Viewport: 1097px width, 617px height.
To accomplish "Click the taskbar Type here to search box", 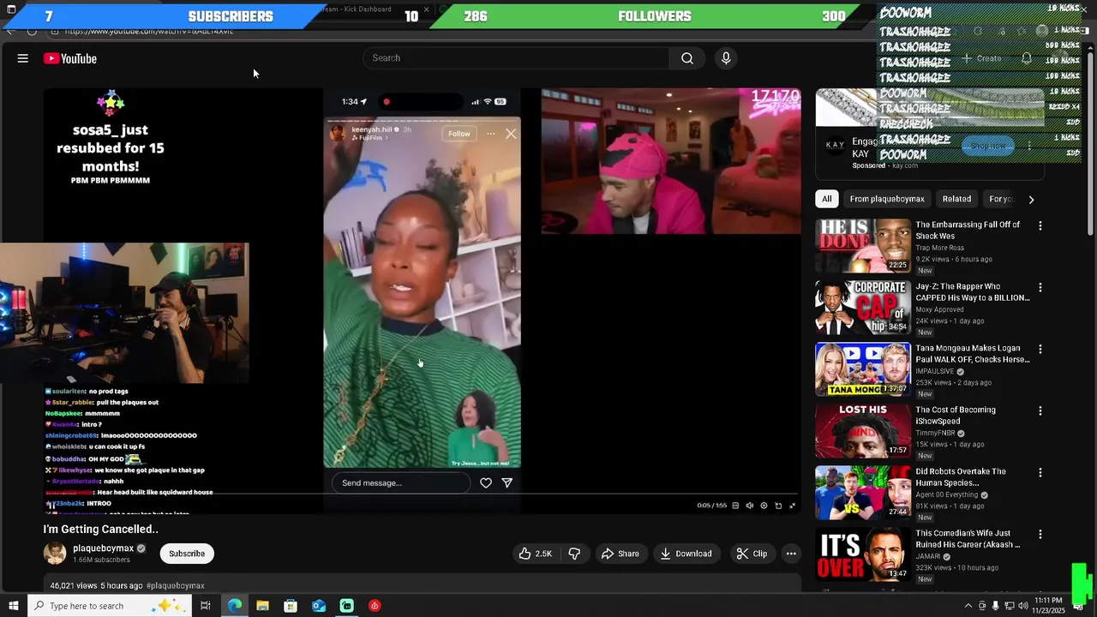I will [111, 606].
